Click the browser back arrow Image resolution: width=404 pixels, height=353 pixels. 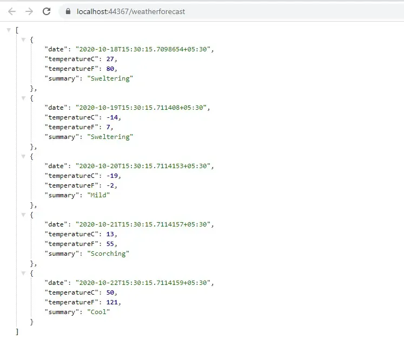[12, 11]
